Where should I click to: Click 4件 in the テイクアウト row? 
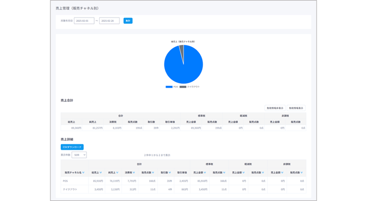[170, 189]
